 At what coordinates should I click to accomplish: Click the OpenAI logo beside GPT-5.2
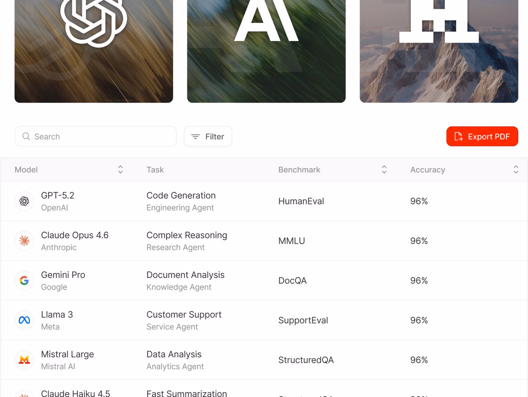point(24,201)
